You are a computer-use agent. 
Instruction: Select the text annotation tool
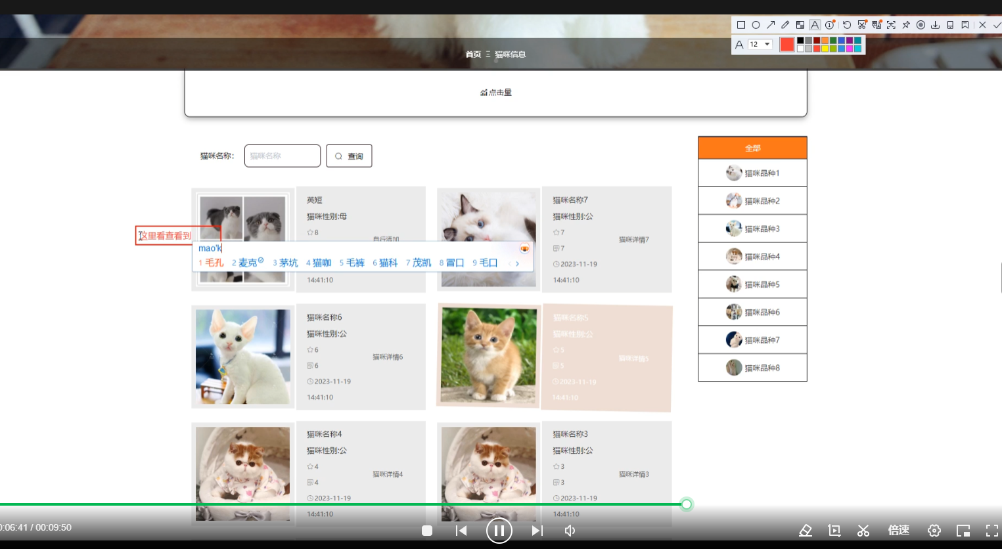pos(815,25)
